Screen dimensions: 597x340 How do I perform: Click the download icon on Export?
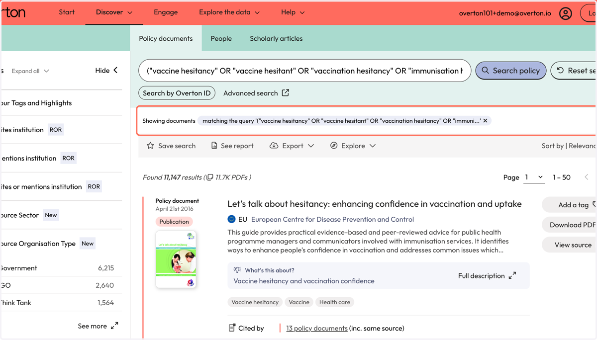pyautogui.click(x=274, y=146)
